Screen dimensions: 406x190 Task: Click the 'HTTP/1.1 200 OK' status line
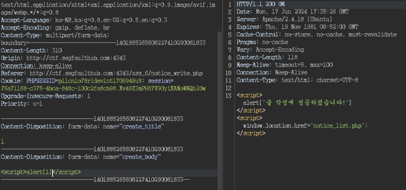261,4
